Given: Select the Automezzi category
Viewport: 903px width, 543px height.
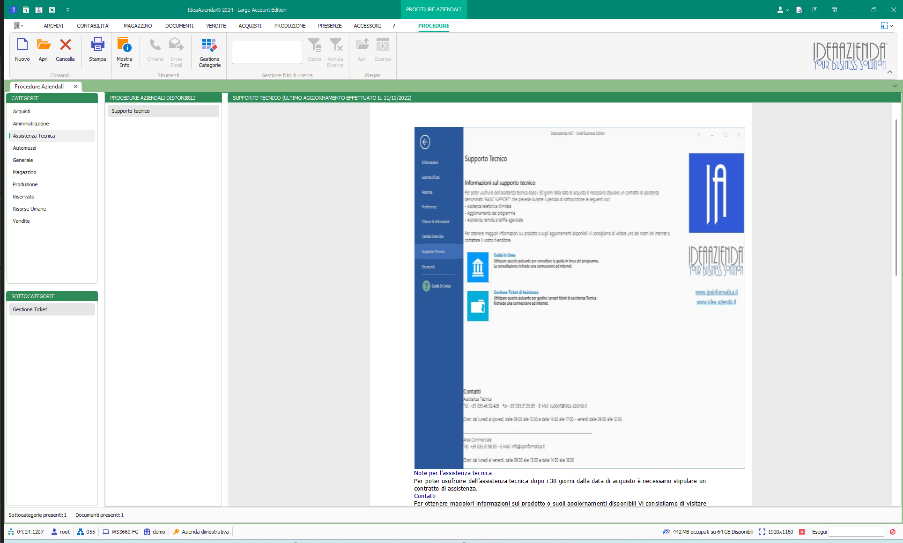Looking at the screenshot, I should tap(52, 148).
